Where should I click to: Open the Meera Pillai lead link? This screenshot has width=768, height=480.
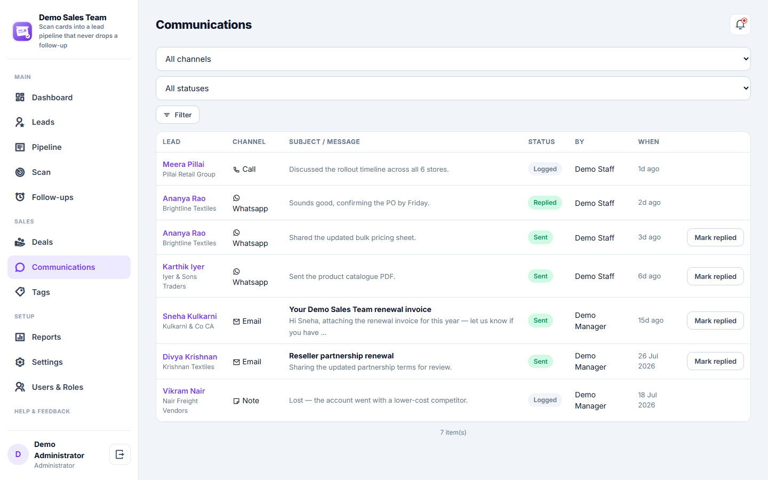coord(183,164)
